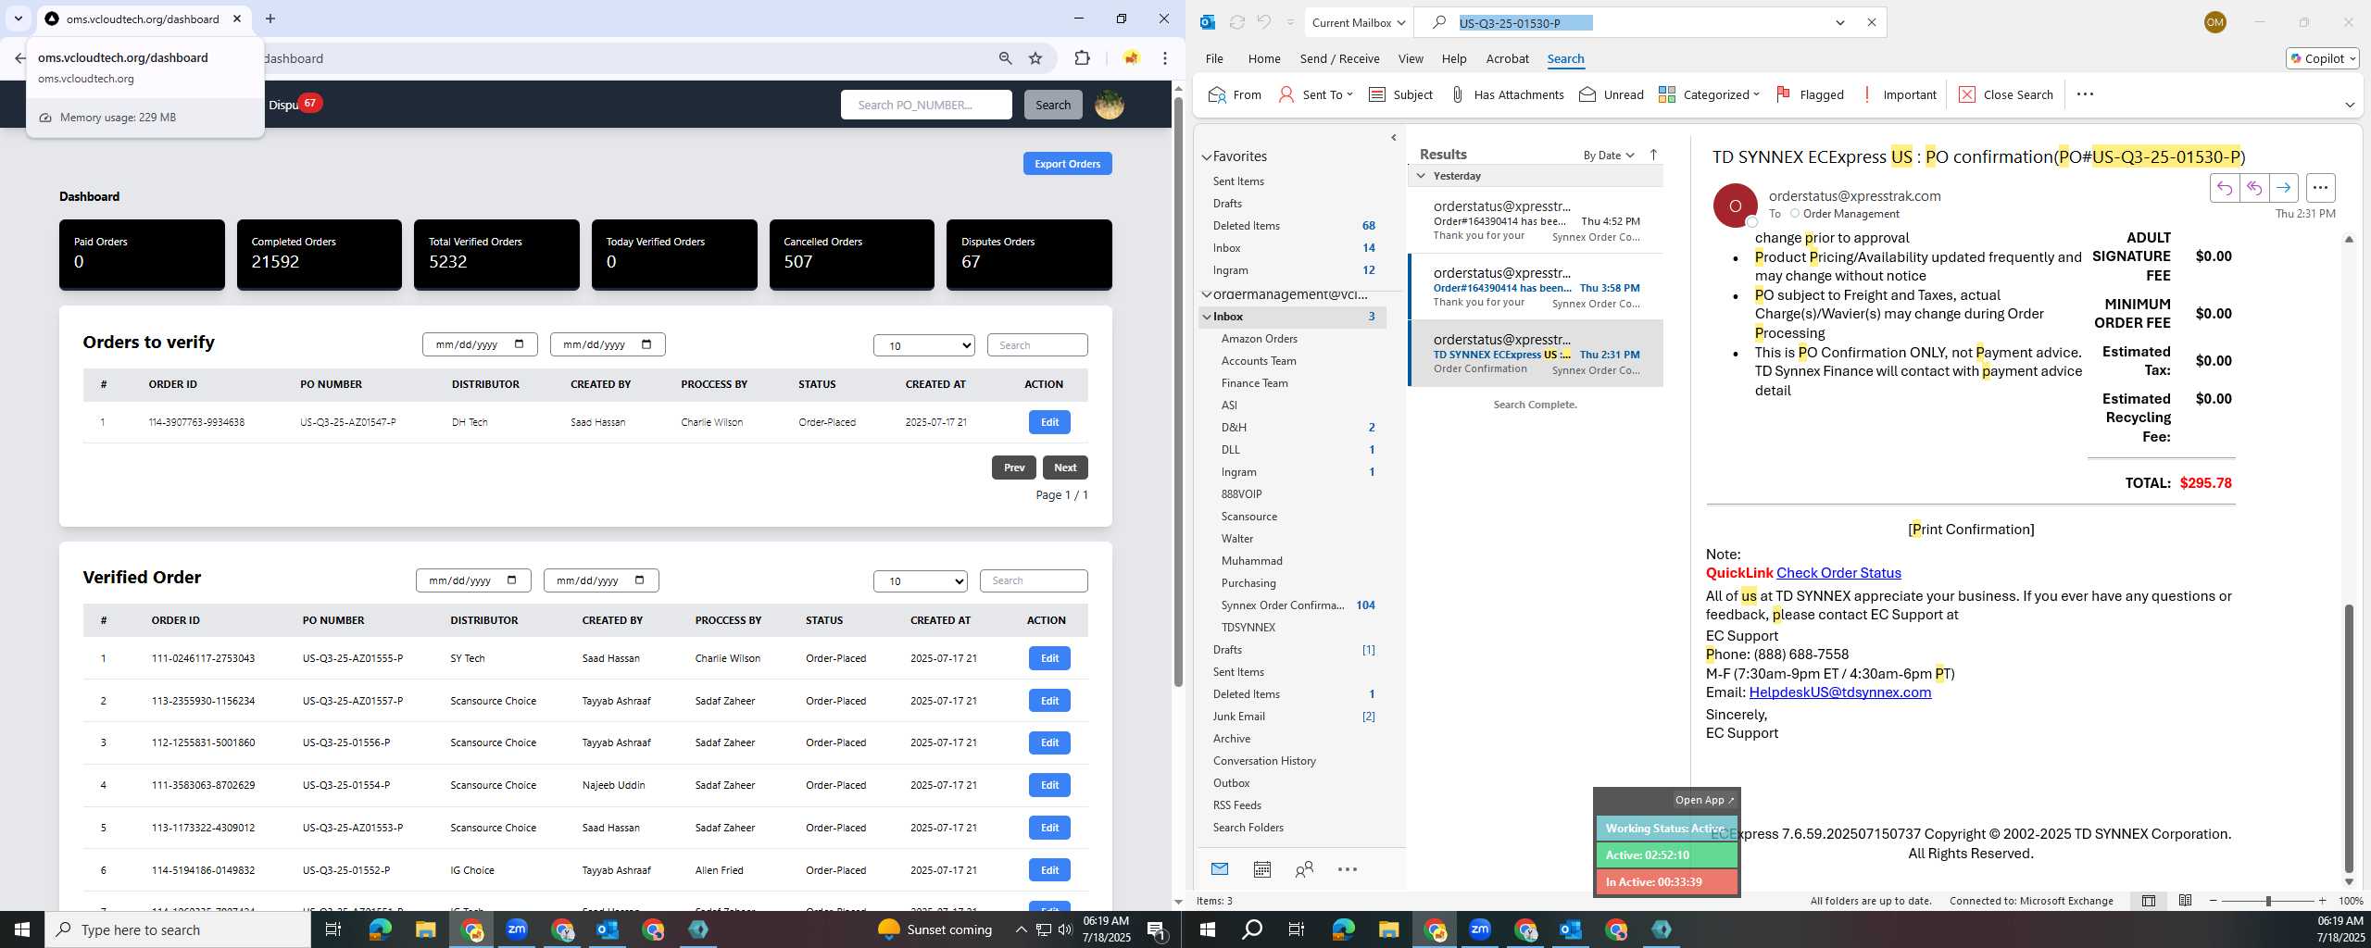Open the Help ribbon tab
Image resolution: width=2371 pixels, height=948 pixels.
point(1454,58)
